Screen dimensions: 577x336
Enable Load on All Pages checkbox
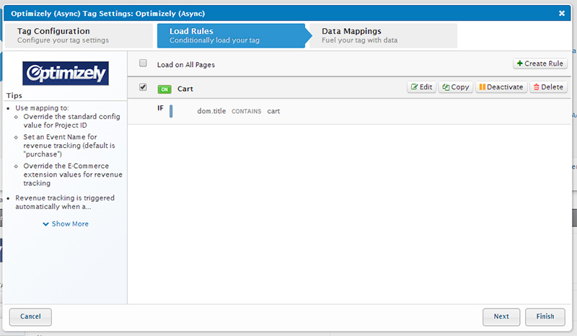pyautogui.click(x=143, y=63)
